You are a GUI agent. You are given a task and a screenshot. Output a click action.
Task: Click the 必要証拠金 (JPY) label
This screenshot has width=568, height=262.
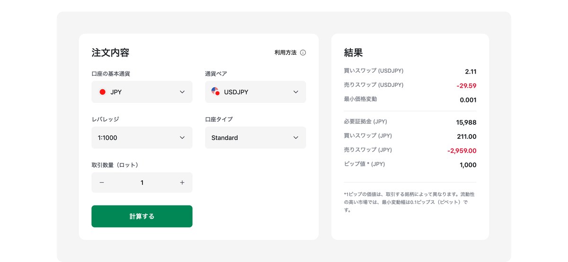(365, 121)
